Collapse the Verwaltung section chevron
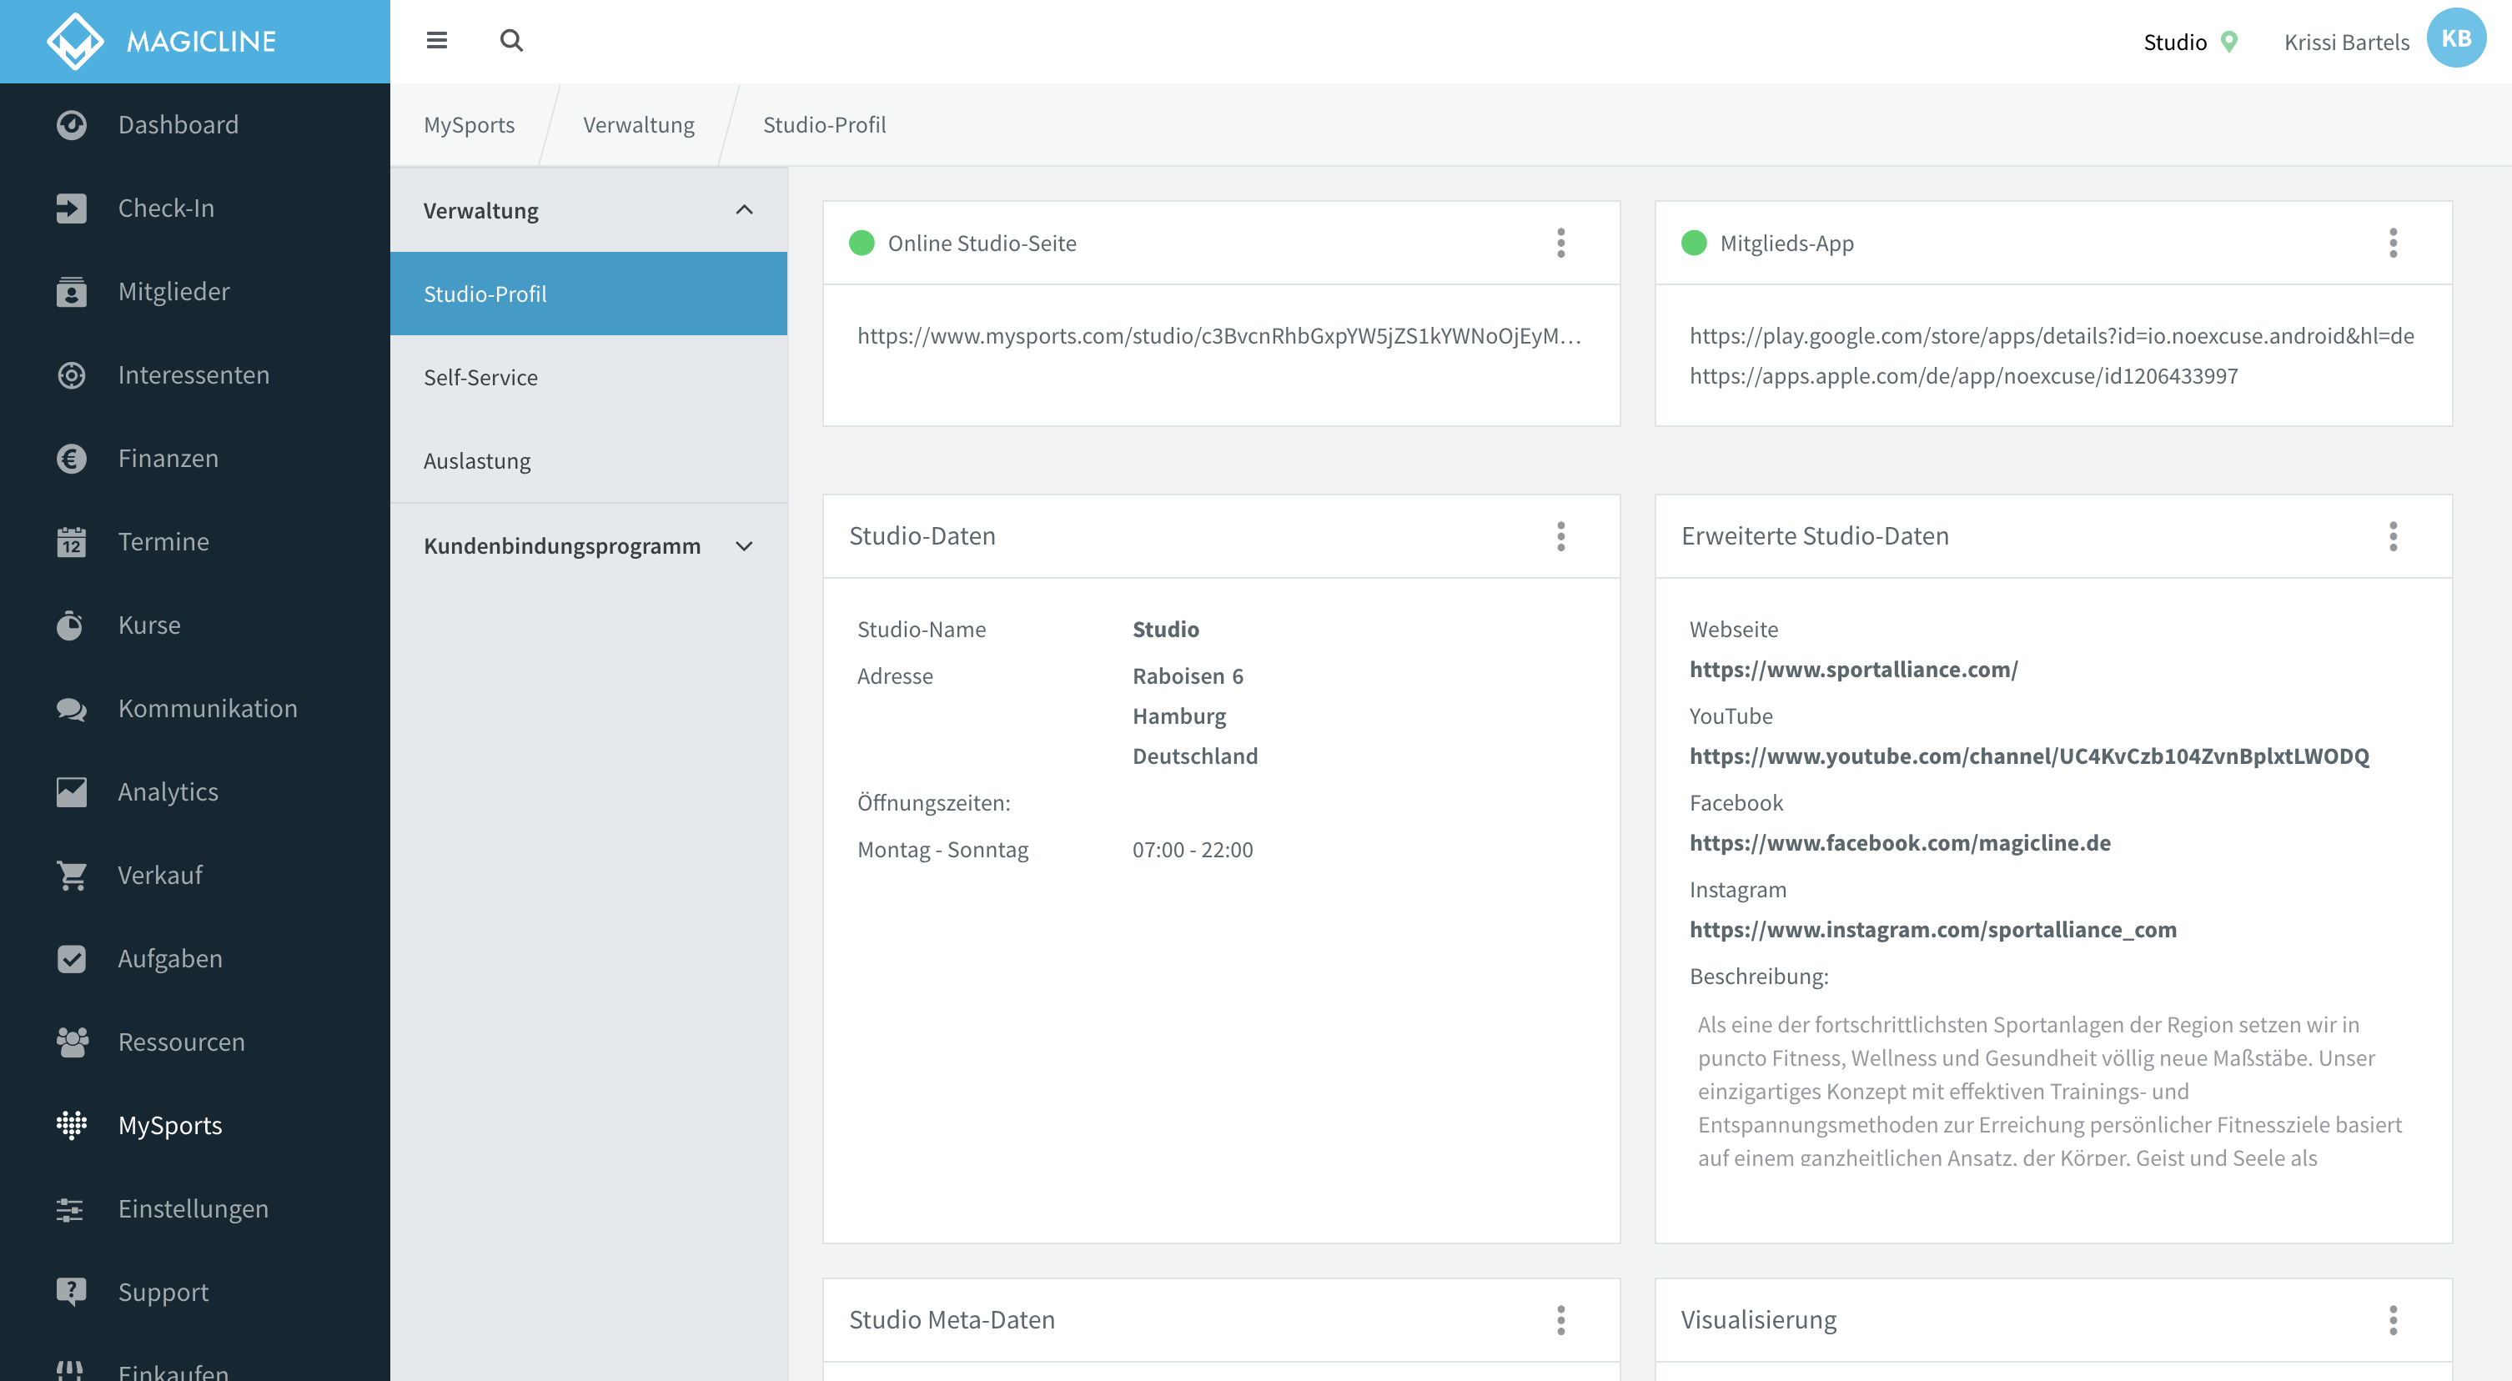This screenshot has height=1381, width=2512. click(x=744, y=209)
